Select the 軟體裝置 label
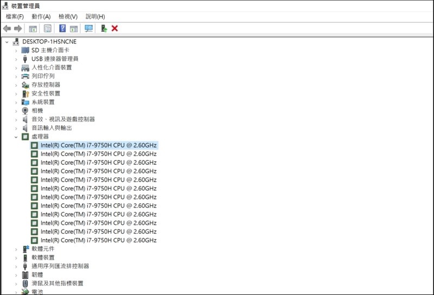 pos(43,258)
